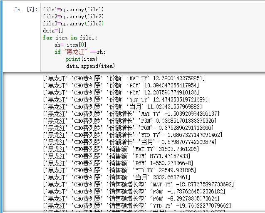The image size is (265, 213).
Task: Place cursor in file1=np.array(file1) code line
Action: [73, 9]
